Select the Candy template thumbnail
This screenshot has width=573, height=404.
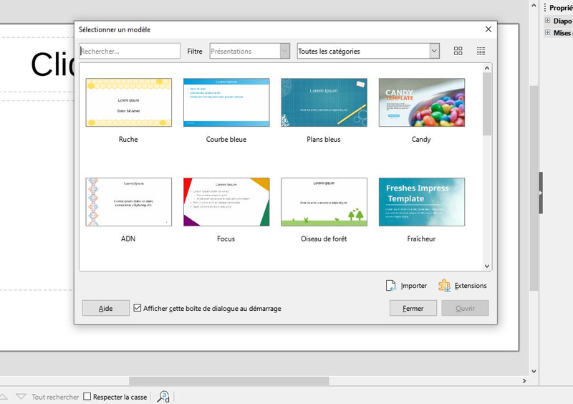421,102
